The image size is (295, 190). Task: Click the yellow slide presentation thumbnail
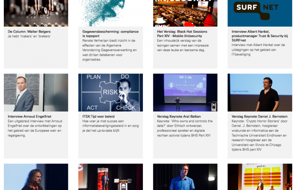[260, 177]
